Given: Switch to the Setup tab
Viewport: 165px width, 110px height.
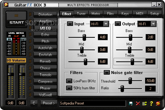Looking at the screenshot, I should coord(155,14).
